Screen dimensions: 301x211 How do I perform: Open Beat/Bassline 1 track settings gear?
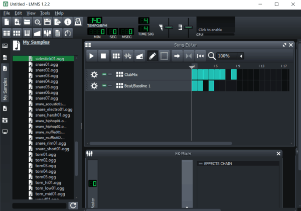coord(94,86)
